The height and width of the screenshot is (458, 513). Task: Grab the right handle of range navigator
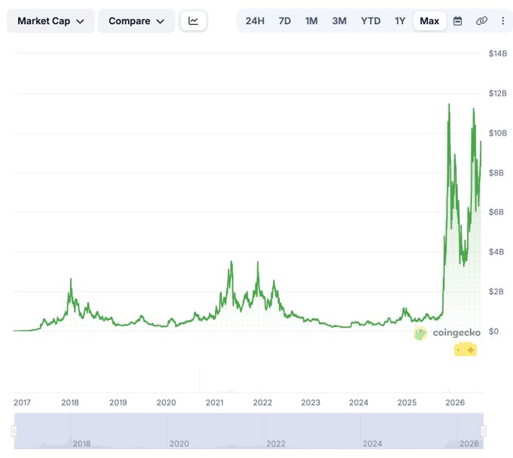484,431
